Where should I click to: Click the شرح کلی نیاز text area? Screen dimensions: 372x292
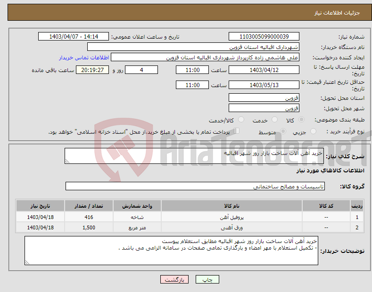[x=194, y=156]
